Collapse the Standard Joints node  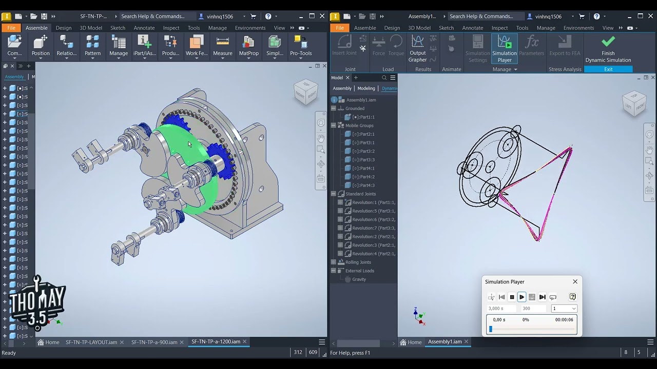(334, 194)
